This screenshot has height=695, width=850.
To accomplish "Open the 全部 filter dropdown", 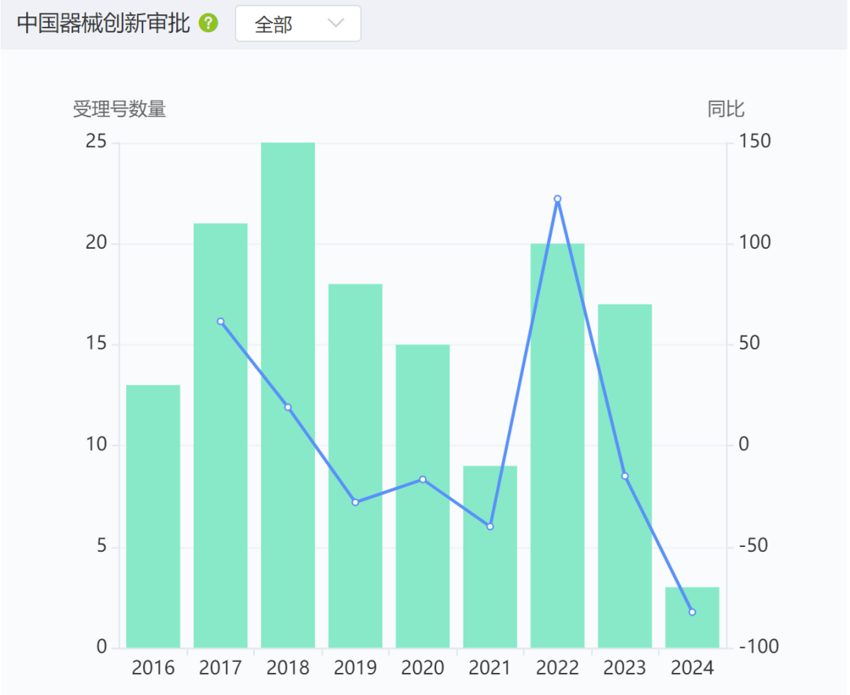I will coord(298,24).
